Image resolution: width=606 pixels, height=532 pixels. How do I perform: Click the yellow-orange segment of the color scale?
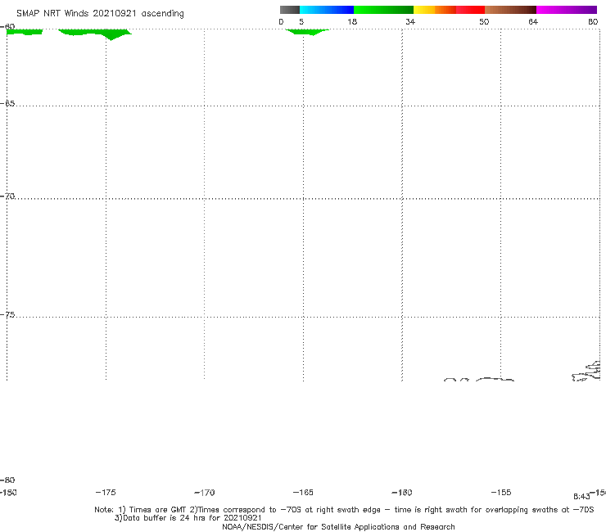(434, 10)
